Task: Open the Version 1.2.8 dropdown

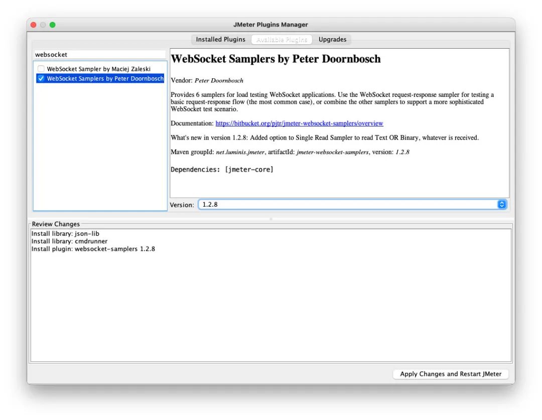Action: pyautogui.click(x=352, y=204)
